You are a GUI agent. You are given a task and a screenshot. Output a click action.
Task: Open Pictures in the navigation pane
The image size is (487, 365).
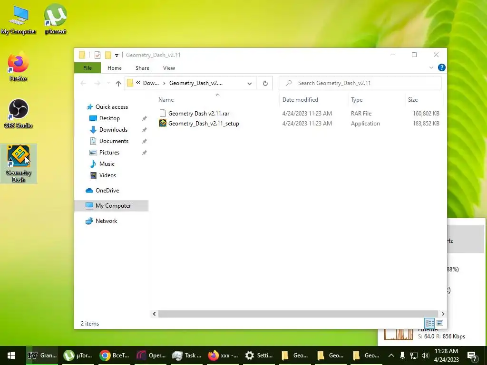tap(109, 153)
